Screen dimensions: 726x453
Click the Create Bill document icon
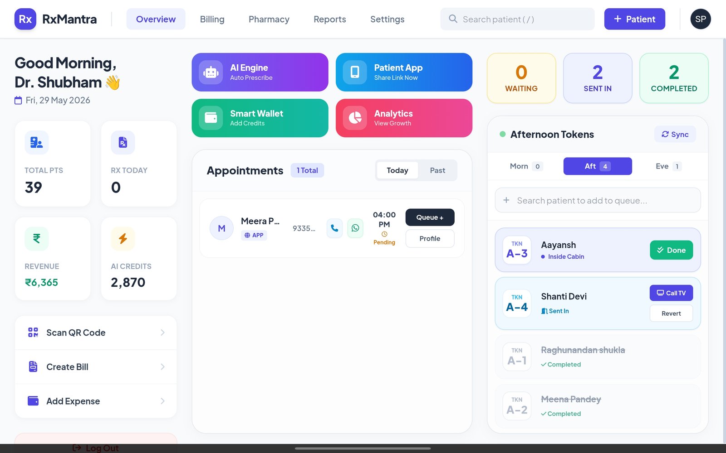tap(33, 366)
